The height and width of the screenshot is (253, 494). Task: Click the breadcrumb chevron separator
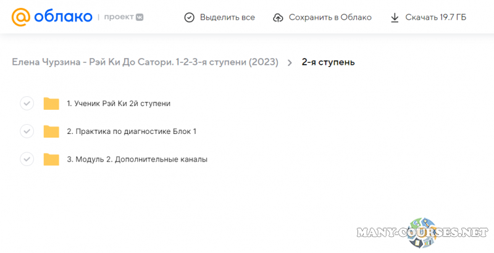click(290, 62)
